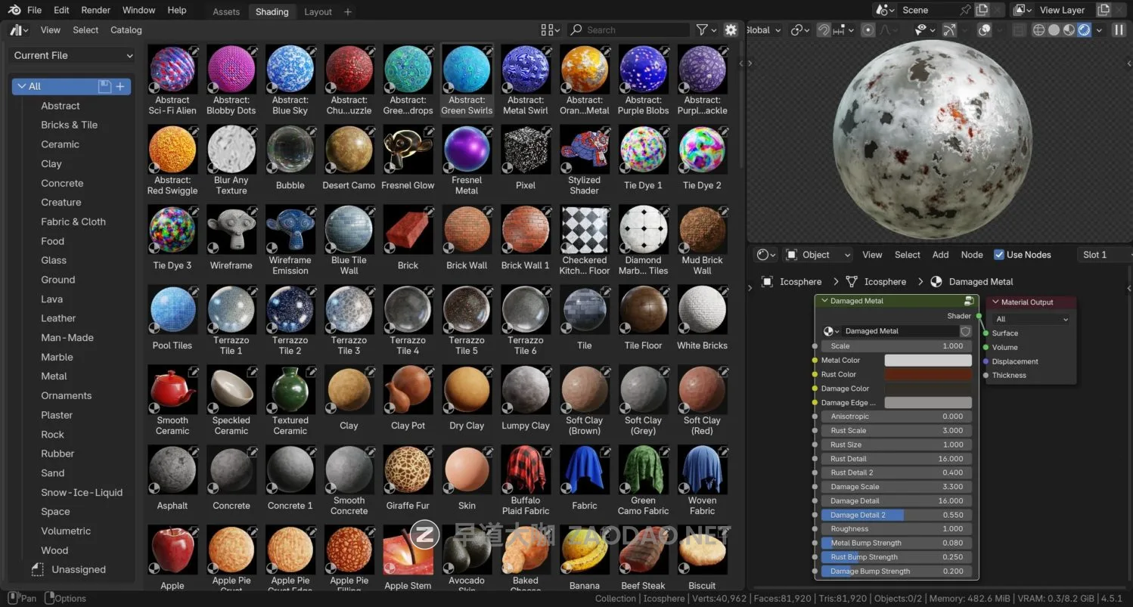Click the Options icon in status bar
1133x607 pixels.
49,598
